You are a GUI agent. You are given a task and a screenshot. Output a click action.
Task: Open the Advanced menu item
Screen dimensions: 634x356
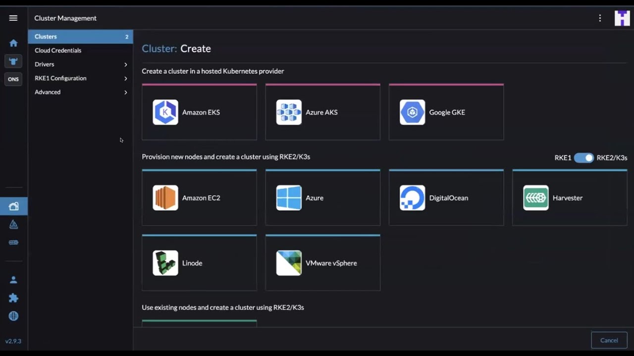coord(80,92)
